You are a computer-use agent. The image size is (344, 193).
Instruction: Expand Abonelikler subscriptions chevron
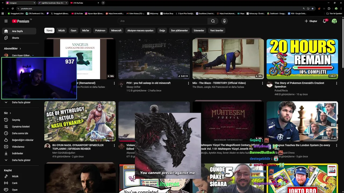[x=20, y=49]
